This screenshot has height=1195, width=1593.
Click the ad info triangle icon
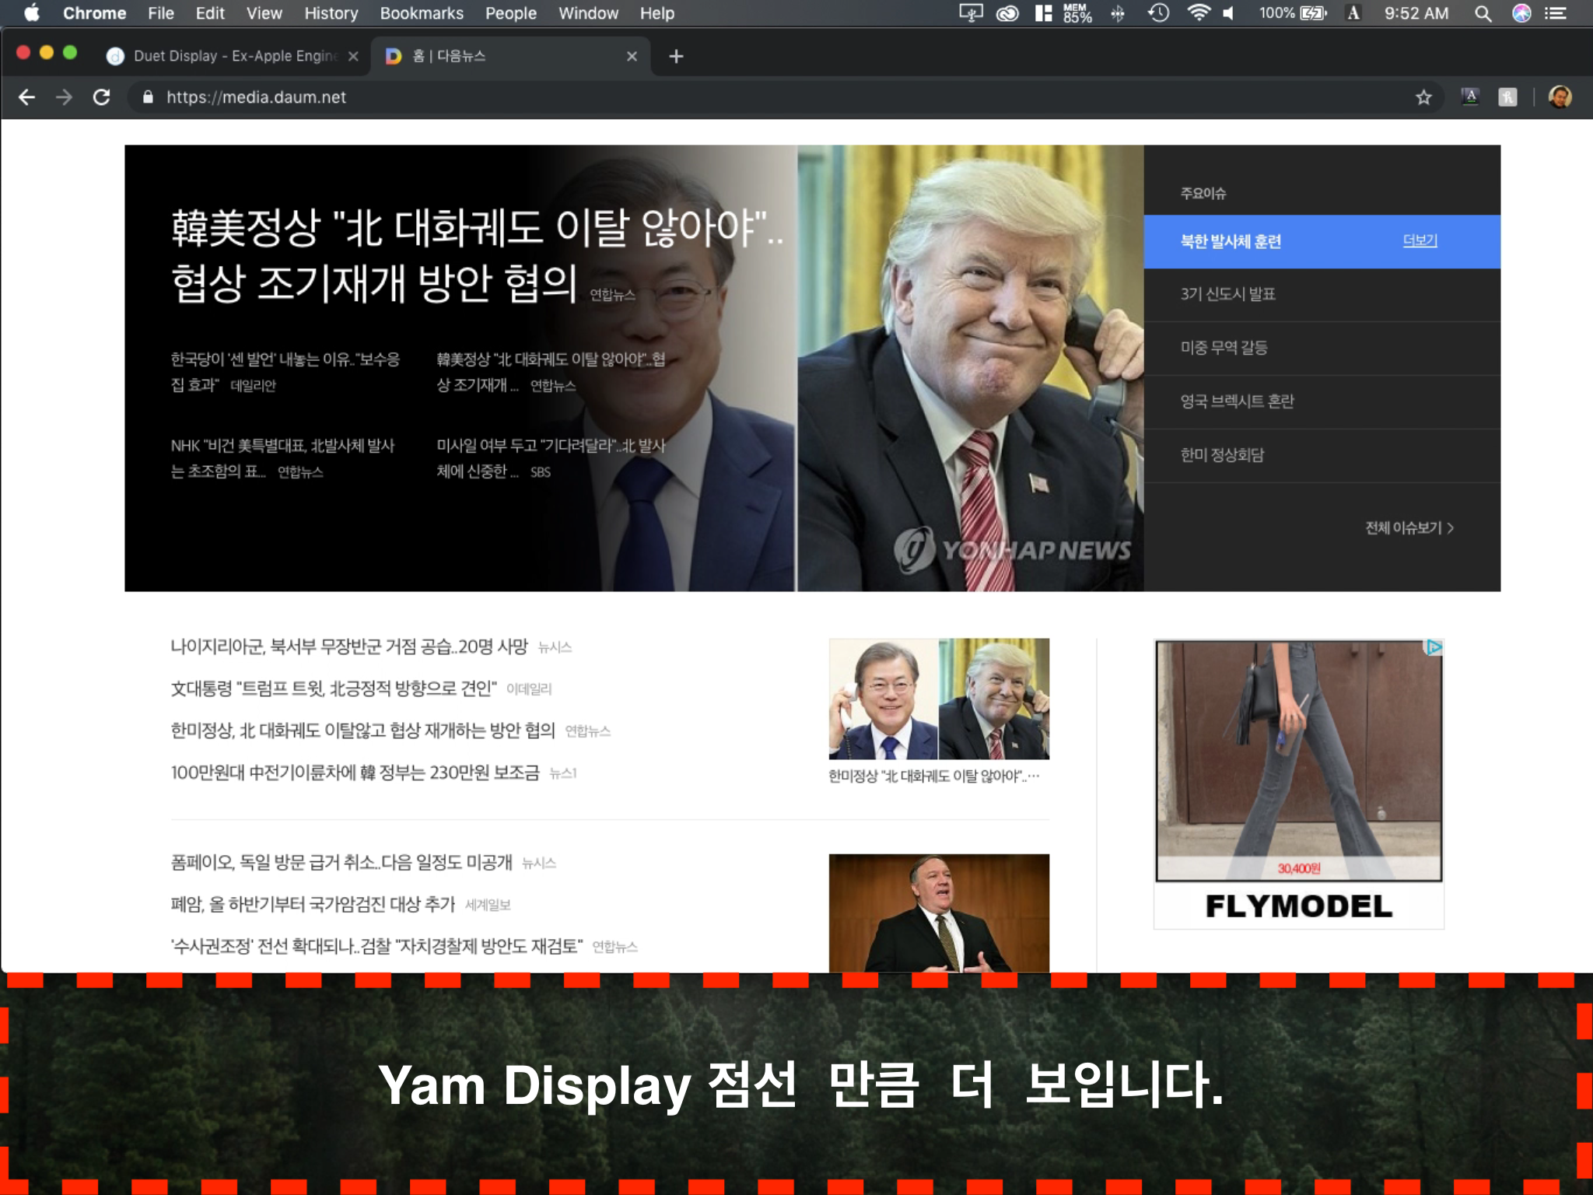click(x=1434, y=647)
